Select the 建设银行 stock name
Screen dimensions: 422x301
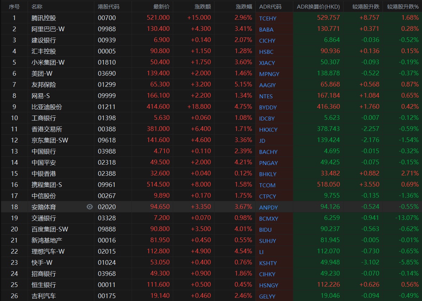tap(44, 40)
